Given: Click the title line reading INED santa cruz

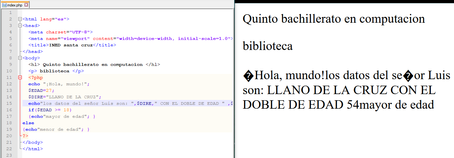Looking at the screenshot, I should pyautogui.click(x=72, y=45).
